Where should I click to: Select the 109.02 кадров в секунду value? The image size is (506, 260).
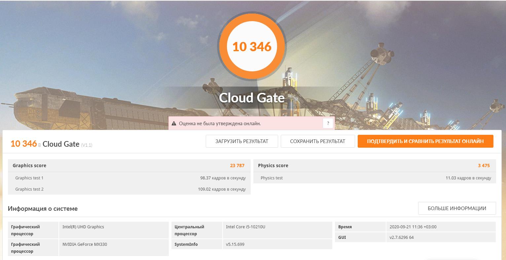click(x=222, y=189)
